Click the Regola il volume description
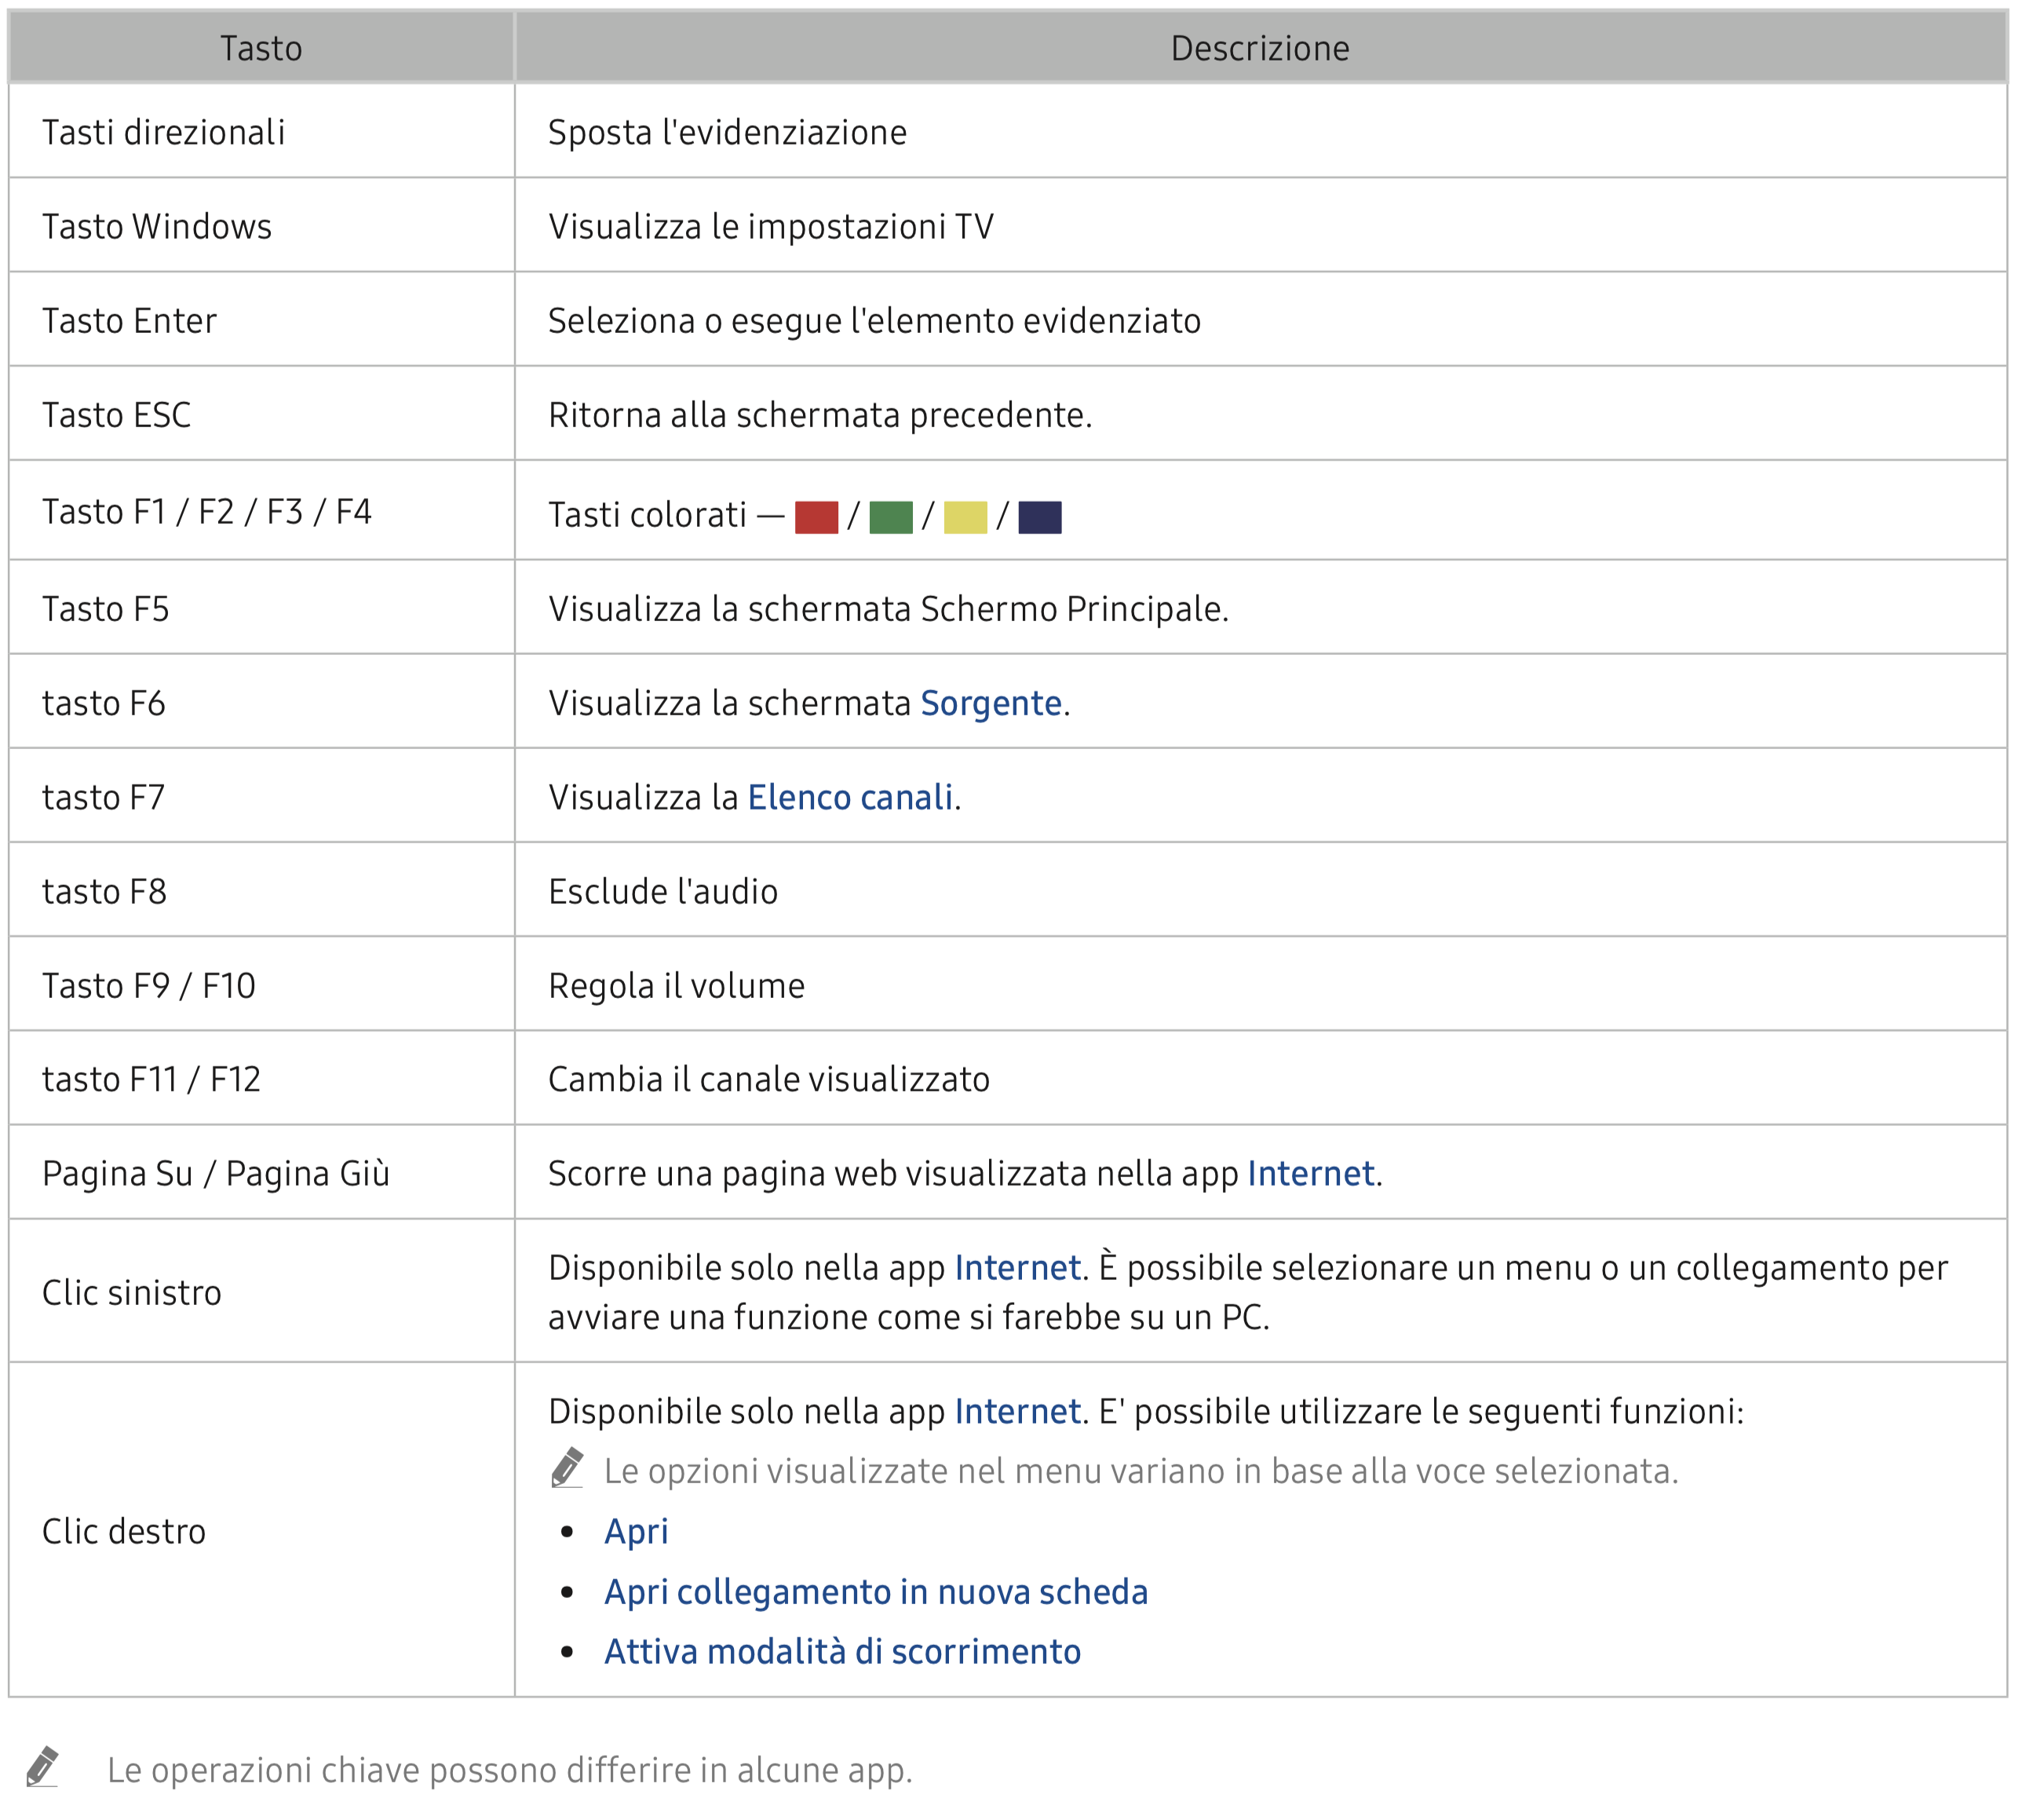The image size is (2022, 1820). tap(676, 986)
